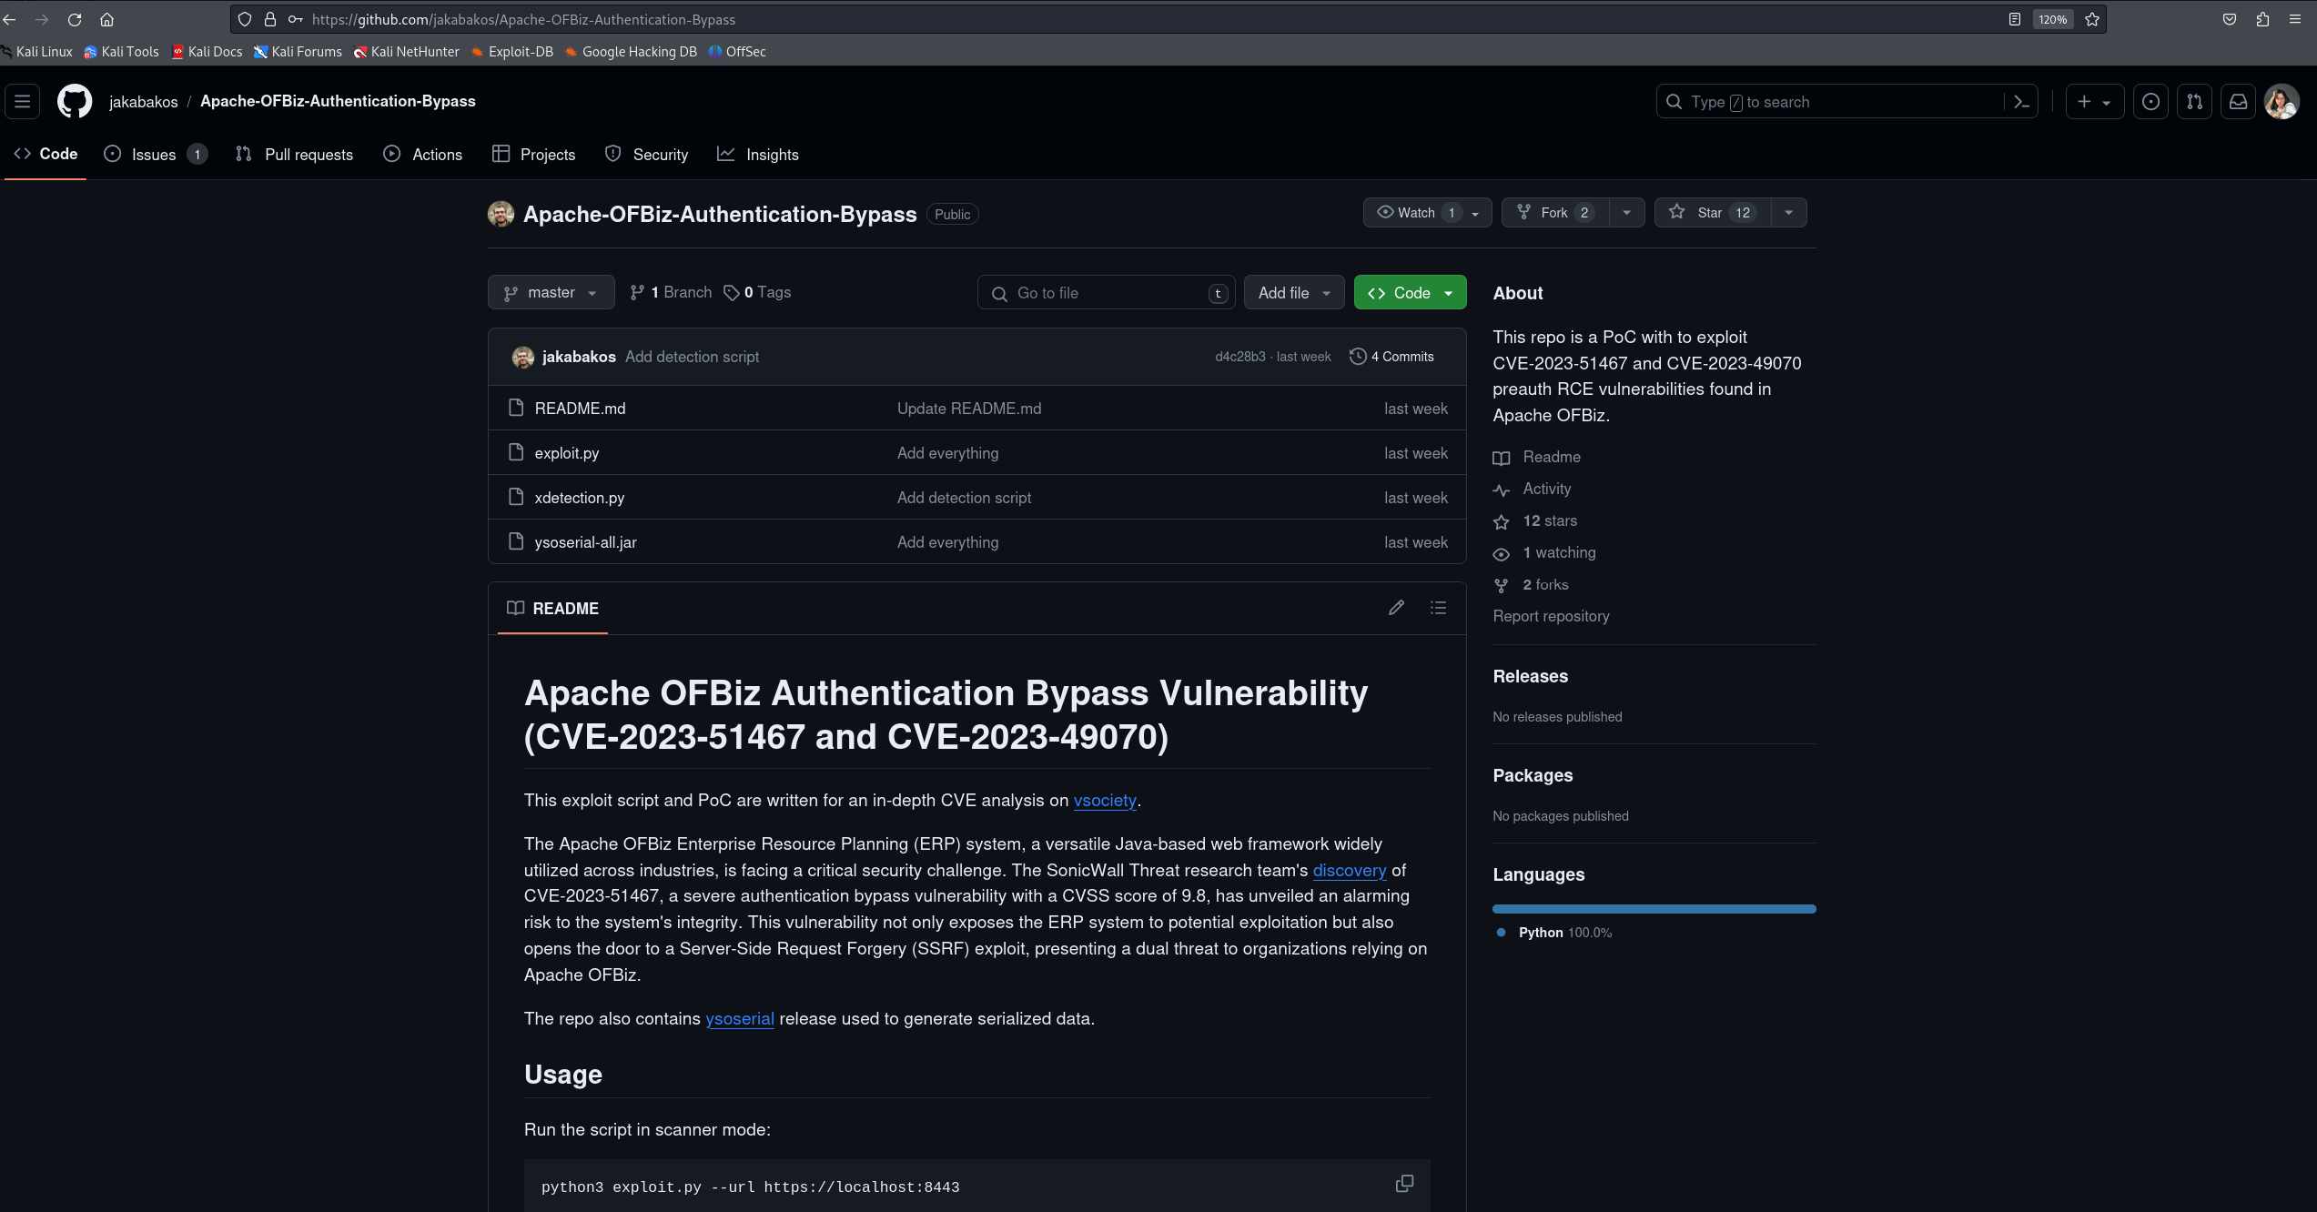The image size is (2317, 1212).
Task: Click the GitHub logo home icon
Action: click(75, 101)
